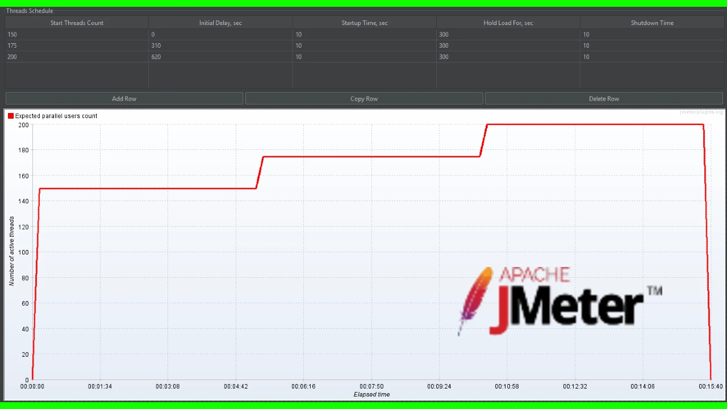
Task: Click the Copy Row button
Action: pos(364,98)
